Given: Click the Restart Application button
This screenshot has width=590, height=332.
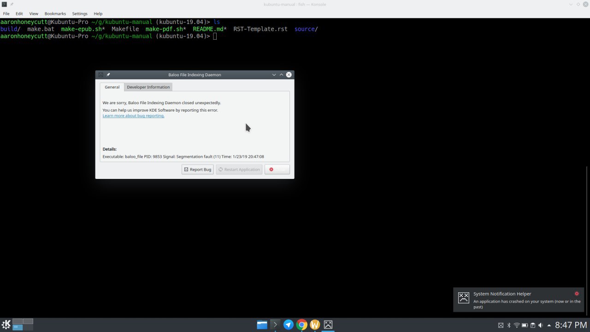Looking at the screenshot, I should coord(239,170).
